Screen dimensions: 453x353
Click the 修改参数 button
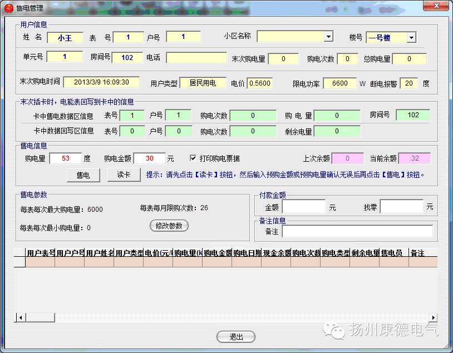pyautogui.click(x=169, y=226)
